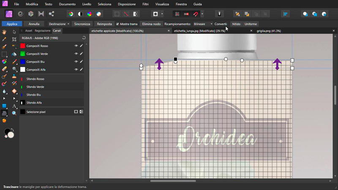Open the Filtri menu

(x=145, y=4)
